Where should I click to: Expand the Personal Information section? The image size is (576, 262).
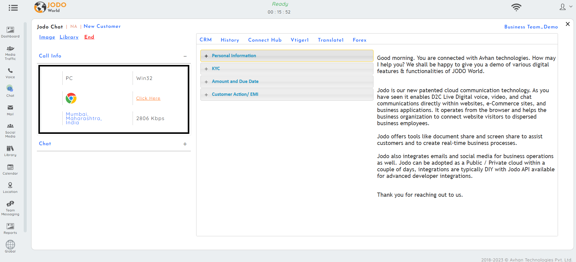(x=287, y=56)
